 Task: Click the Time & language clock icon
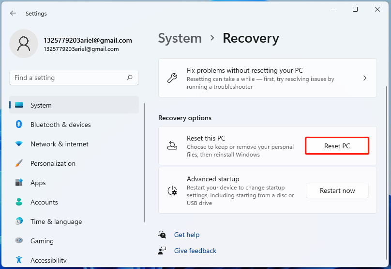tap(19, 221)
